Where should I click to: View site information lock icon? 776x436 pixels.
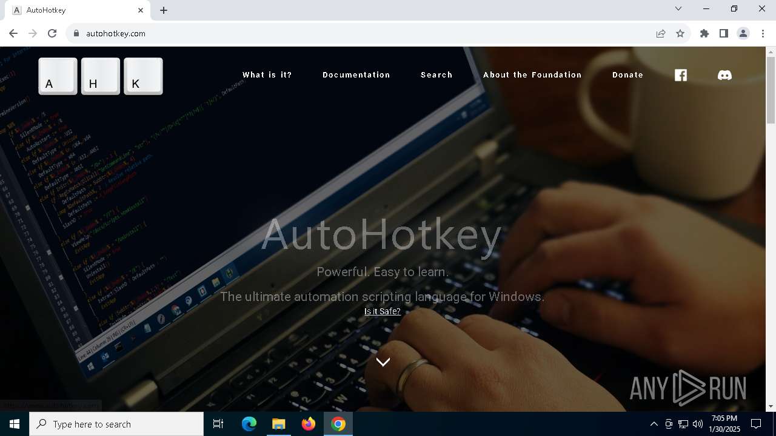(x=76, y=33)
